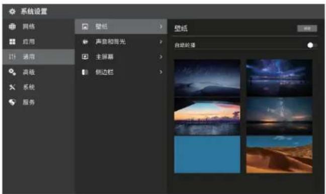Expand the 侧边栏 row chevron
This screenshot has width=326, height=194.
(x=160, y=72)
